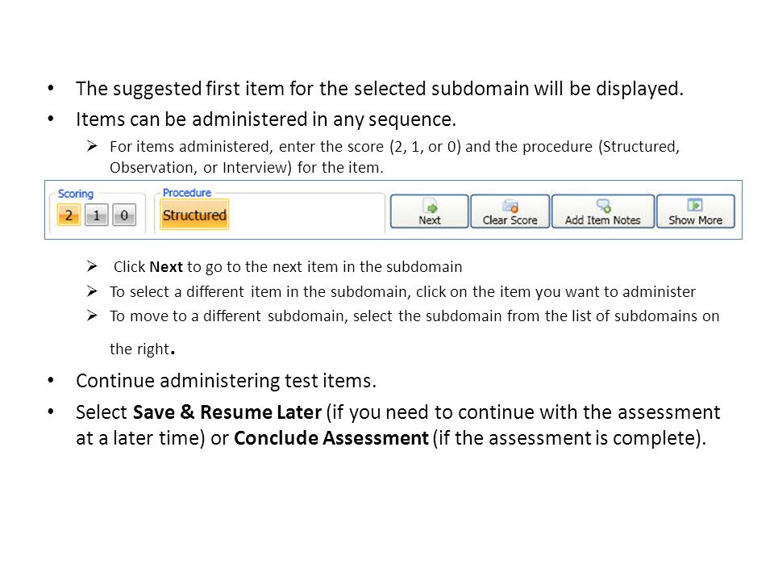The width and height of the screenshot is (774, 581).
Task: Select score 0 in Scoring group
Action: click(x=124, y=215)
